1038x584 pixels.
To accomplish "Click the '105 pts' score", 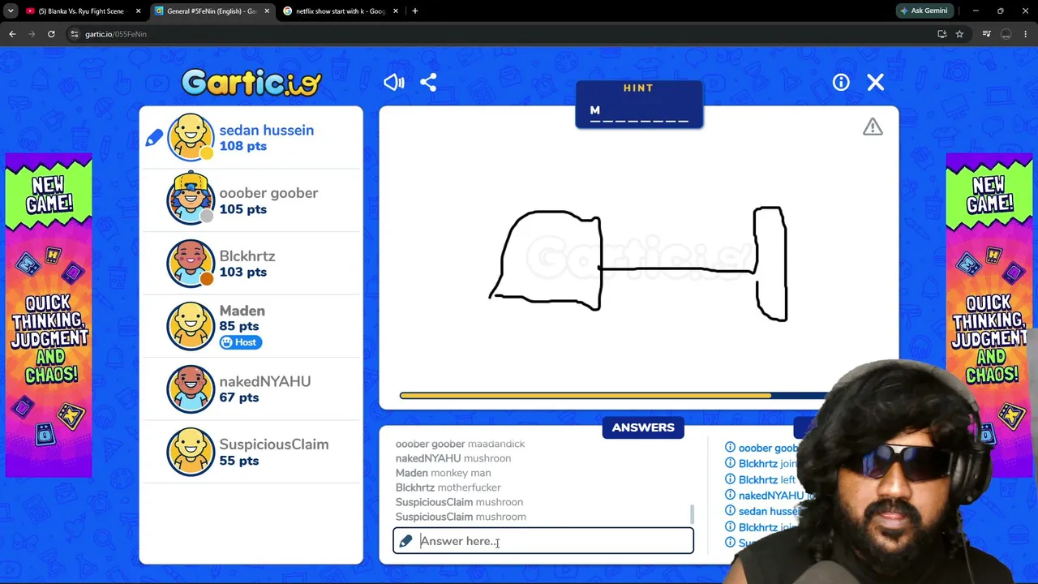I will pyautogui.click(x=242, y=209).
